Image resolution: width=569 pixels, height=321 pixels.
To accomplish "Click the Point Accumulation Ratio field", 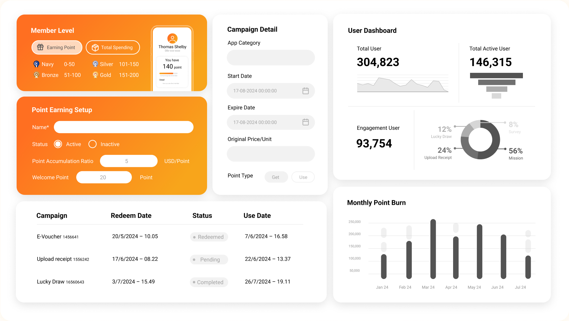I will (x=128, y=161).
